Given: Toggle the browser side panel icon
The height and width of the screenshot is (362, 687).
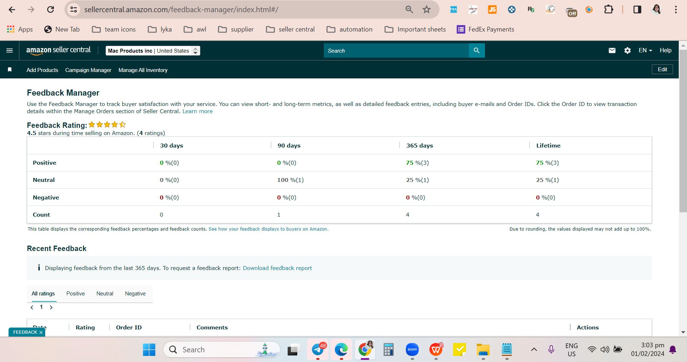Looking at the screenshot, I should click(x=637, y=10).
